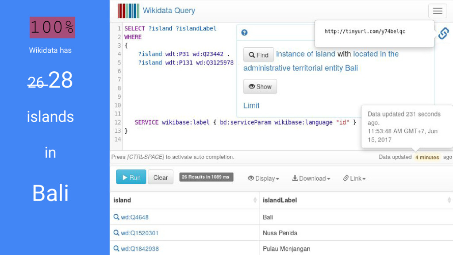Open the Link dropdown
Screen dimensions: 453x255
pyautogui.click(x=354, y=178)
